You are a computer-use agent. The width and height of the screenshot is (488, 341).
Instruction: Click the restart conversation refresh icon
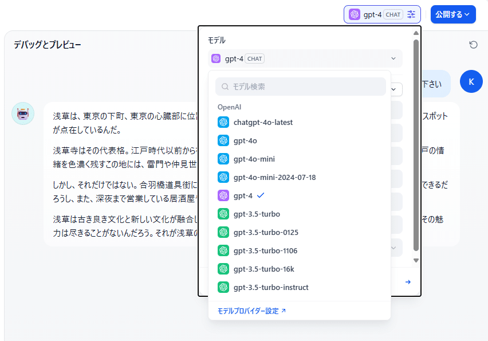(x=473, y=45)
